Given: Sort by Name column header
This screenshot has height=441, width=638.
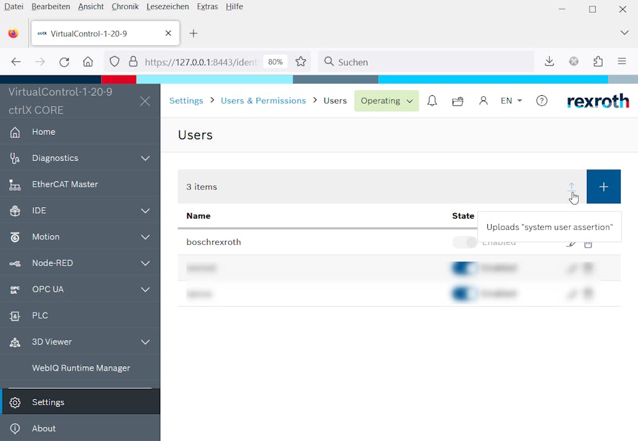Looking at the screenshot, I should tap(199, 216).
